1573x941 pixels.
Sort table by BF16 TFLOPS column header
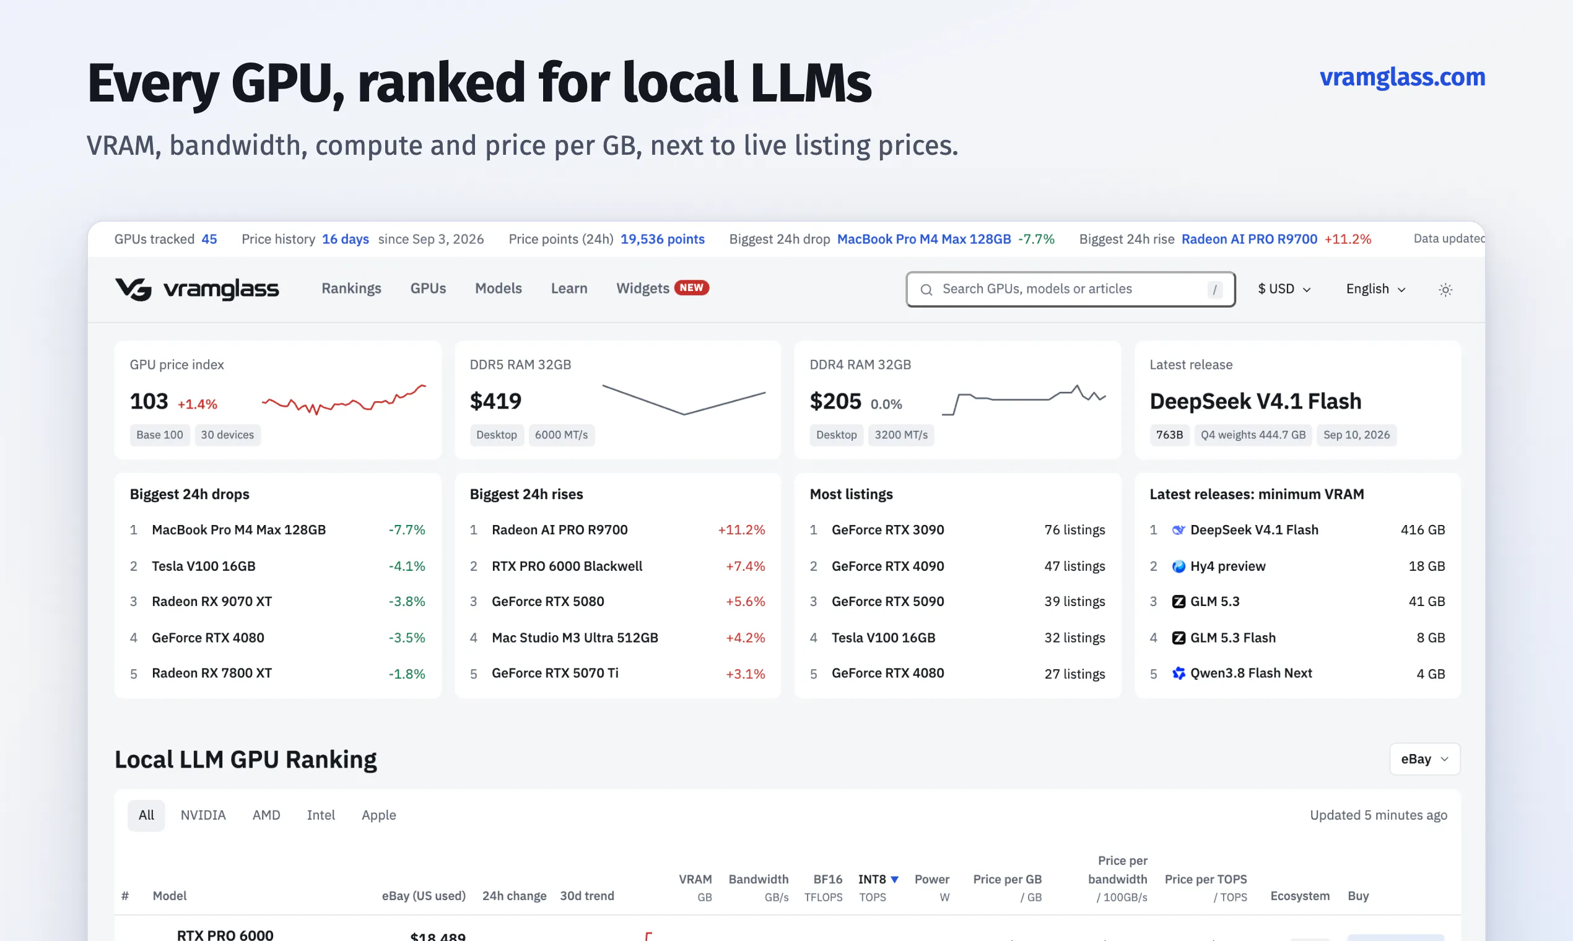point(823,888)
